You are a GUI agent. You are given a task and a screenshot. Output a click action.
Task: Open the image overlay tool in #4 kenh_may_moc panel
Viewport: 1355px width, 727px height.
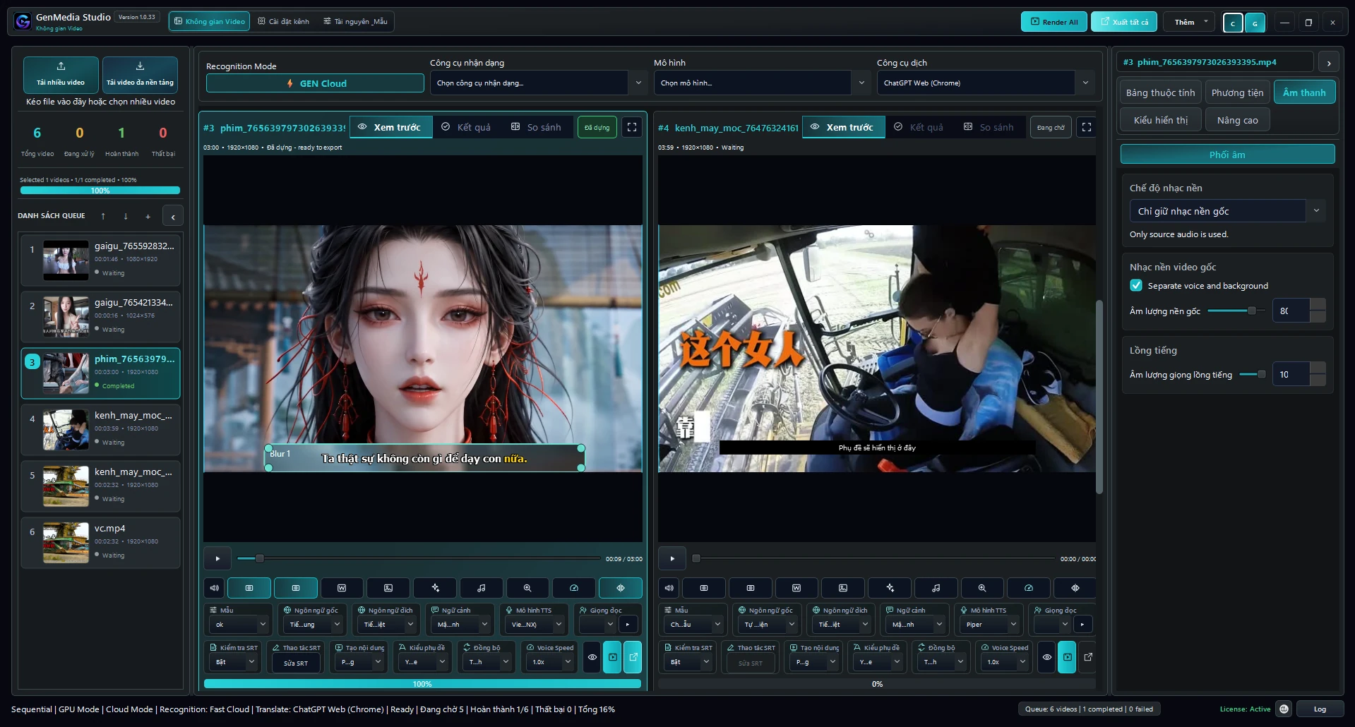[x=843, y=587]
